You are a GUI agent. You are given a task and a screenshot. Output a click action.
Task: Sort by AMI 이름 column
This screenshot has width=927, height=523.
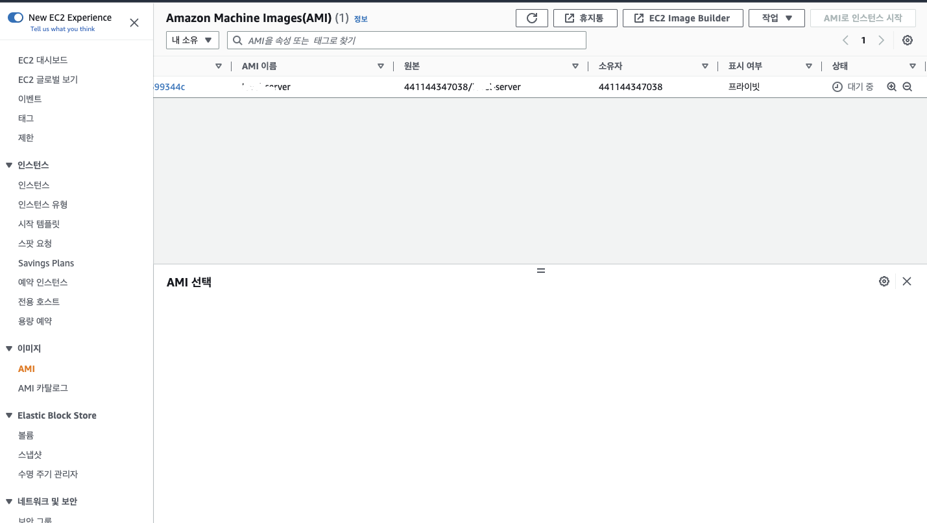coord(381,66)
